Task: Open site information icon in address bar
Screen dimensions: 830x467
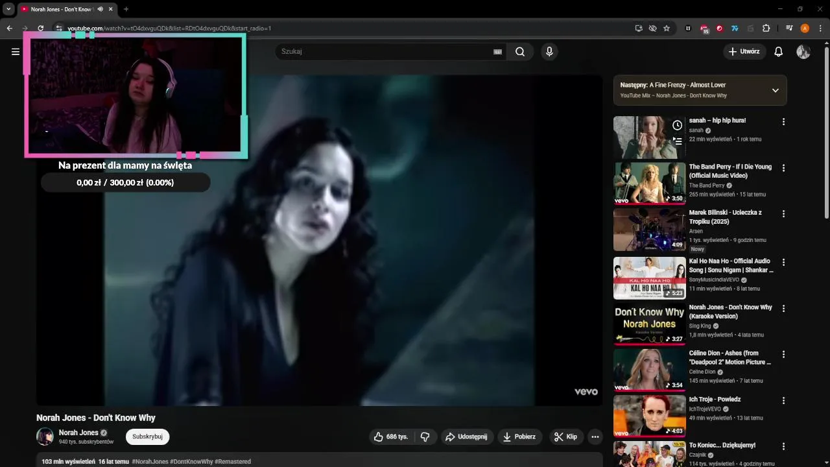Action: click(59, 29)
